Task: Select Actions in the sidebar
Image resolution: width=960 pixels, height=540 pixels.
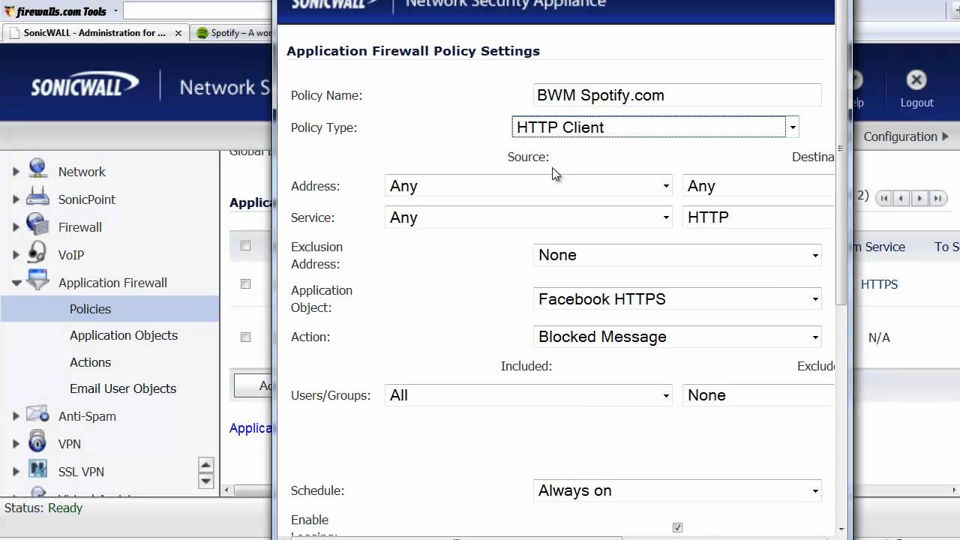Action: (x=90, y=362)
